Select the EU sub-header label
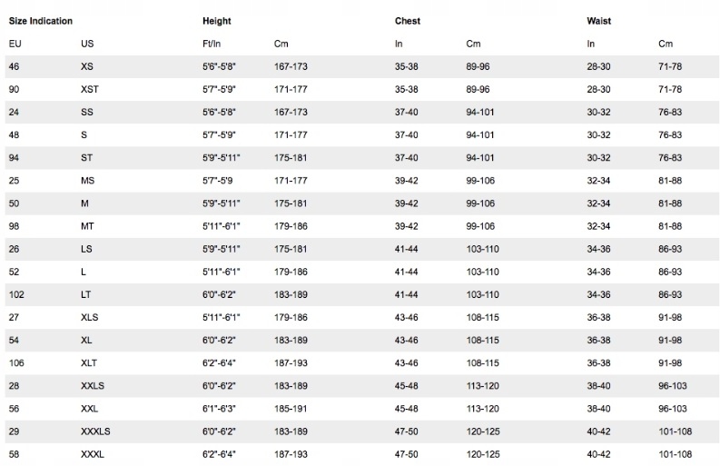Screen dimensions: 720x466 coord(15,44)
